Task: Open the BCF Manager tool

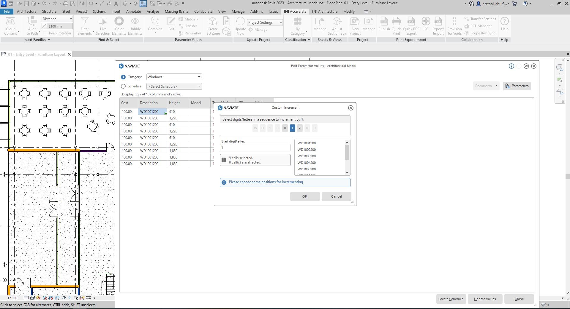Action: pyautogui.click(x=479, y=26)
